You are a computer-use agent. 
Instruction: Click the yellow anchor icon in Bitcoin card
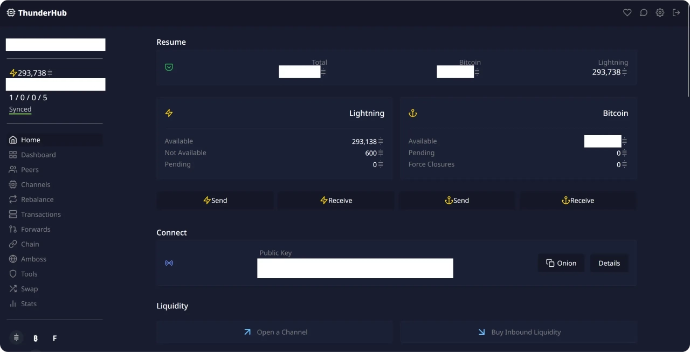413,113
